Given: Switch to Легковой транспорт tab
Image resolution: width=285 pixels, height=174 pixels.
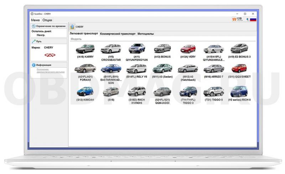Looking at the screenshot, I should pyautogui.click(x=84, y=33).
